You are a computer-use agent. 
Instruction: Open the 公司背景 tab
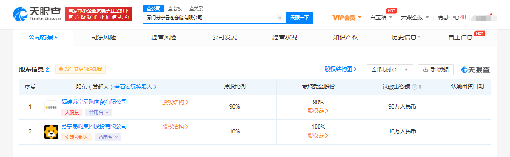(43, 38)
